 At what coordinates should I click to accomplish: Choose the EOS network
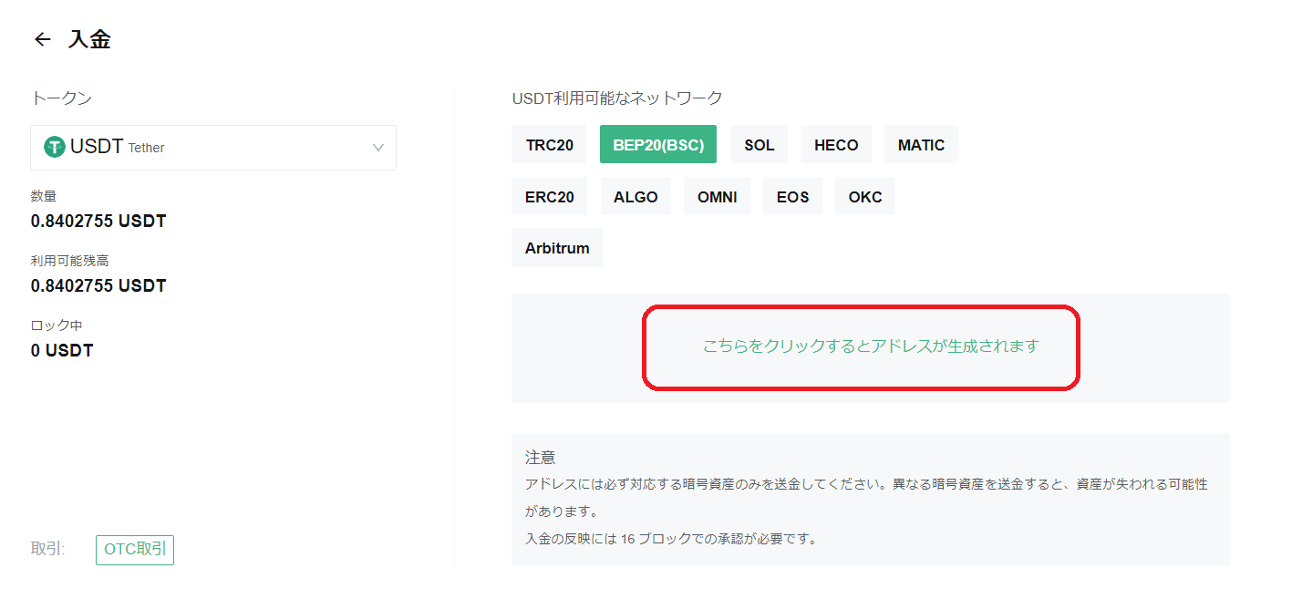click(792, 197)
